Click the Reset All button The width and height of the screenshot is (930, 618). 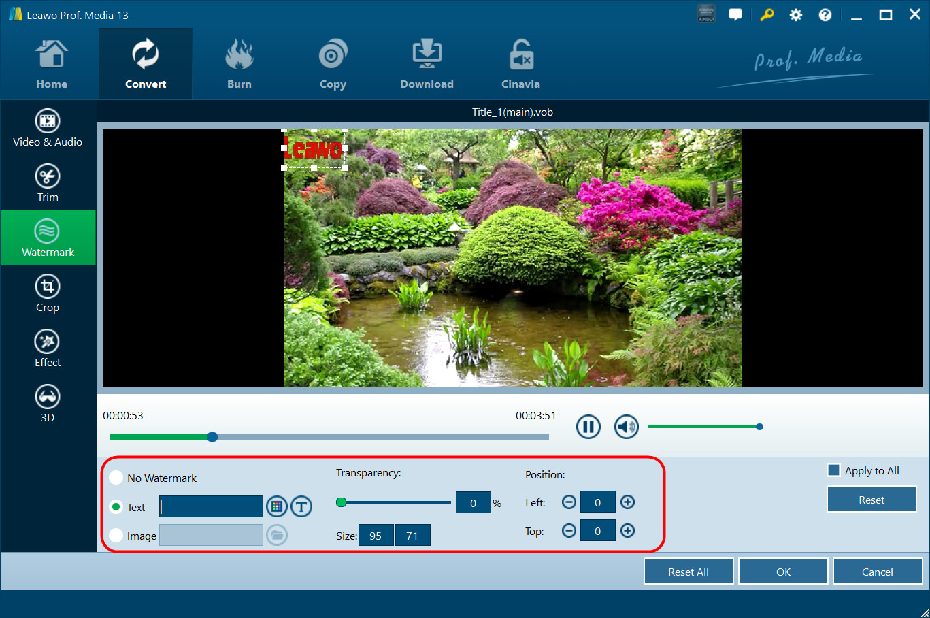pos(688,572)
